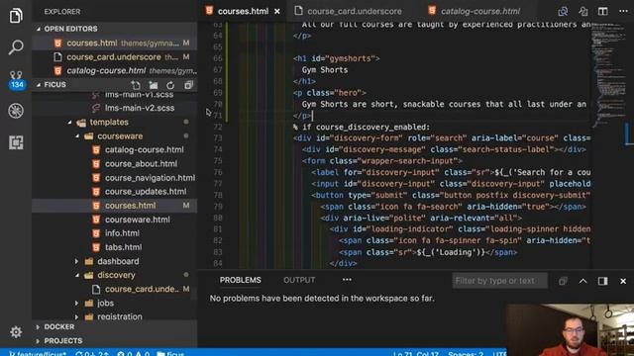Screen dimensions: 634x356
Task: Open the Manage gear settings menu
Action: 16,332
